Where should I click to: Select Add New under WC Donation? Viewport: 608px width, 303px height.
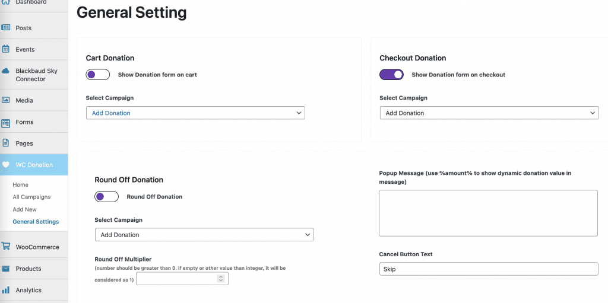(25, 209)
